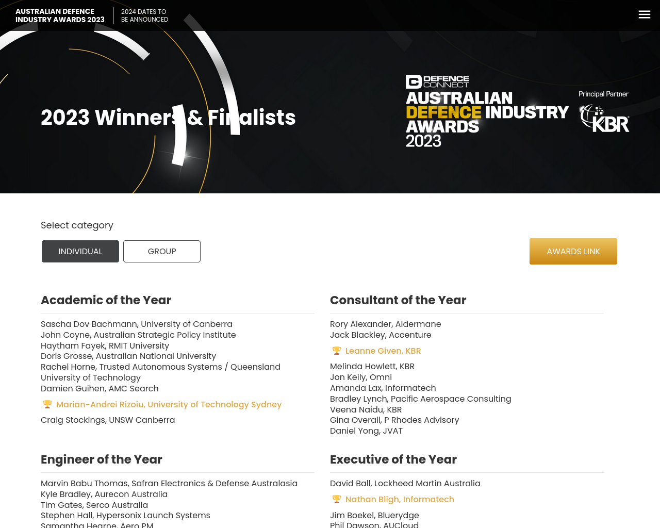Image resolution: width=660 pixels, height=528 pixels.
Task: Select Sascha Dov Bachmann, University of Canberra
Action: 137,324
